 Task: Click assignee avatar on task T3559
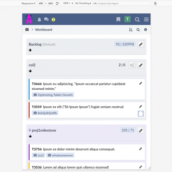[141, 114]
